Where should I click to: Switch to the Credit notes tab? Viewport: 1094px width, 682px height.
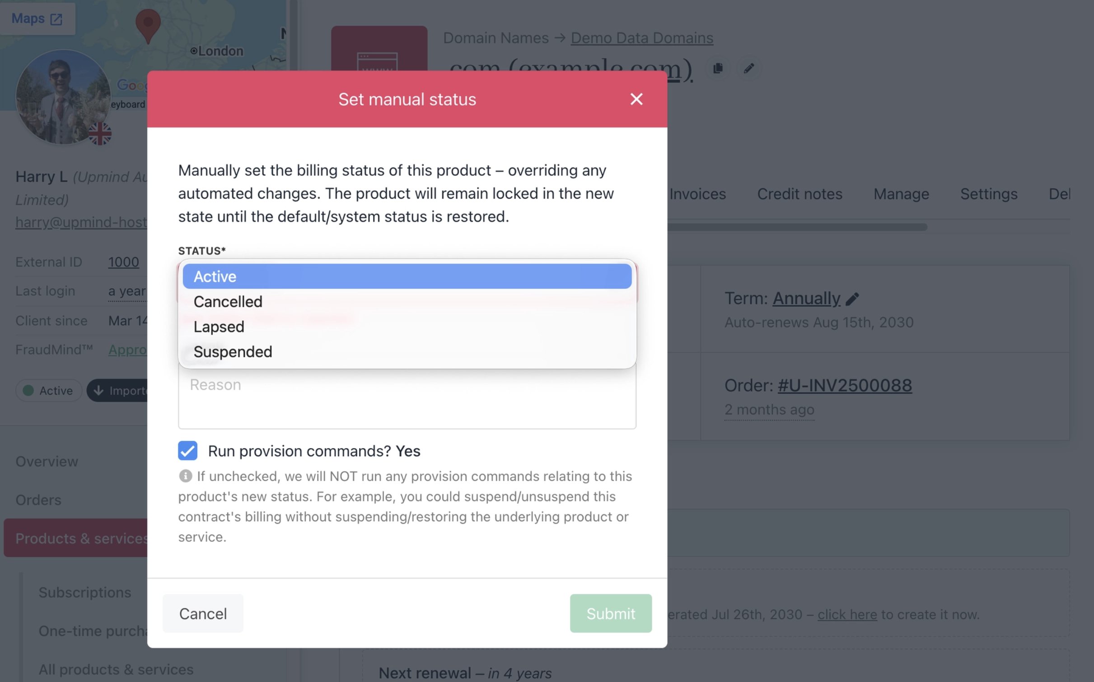799,194
